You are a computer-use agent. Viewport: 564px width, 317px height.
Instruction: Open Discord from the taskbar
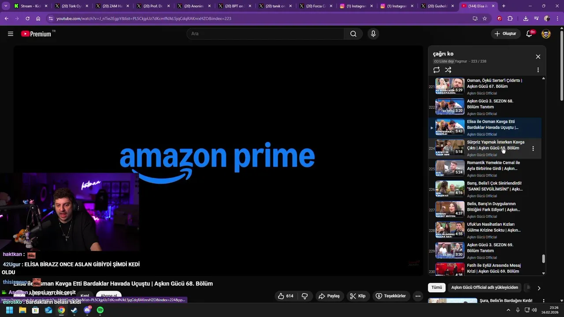(x=87, y=310)
